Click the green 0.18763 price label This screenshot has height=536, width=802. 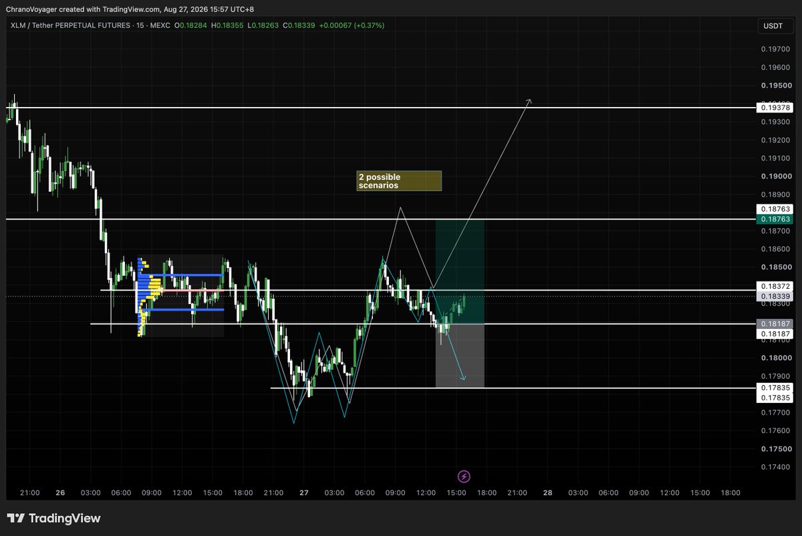[775, 219]
